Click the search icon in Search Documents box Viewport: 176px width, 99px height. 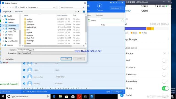84,7
